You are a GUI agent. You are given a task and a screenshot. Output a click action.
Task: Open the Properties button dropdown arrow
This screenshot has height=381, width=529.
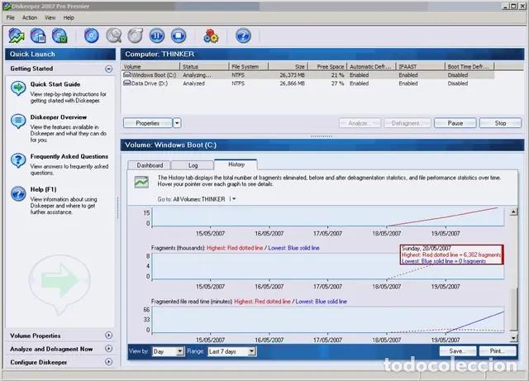tap(177, 123)
